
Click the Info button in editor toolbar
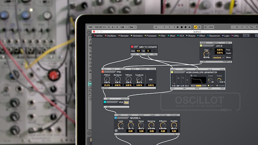(246, 35)
